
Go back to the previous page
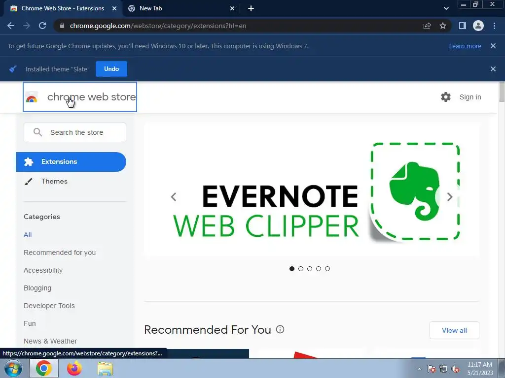coord(11,26)
